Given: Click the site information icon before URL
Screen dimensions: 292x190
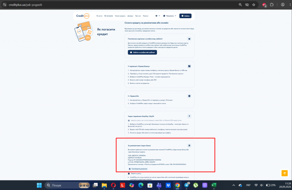Looking at the screenshot, I should [5, 5].
